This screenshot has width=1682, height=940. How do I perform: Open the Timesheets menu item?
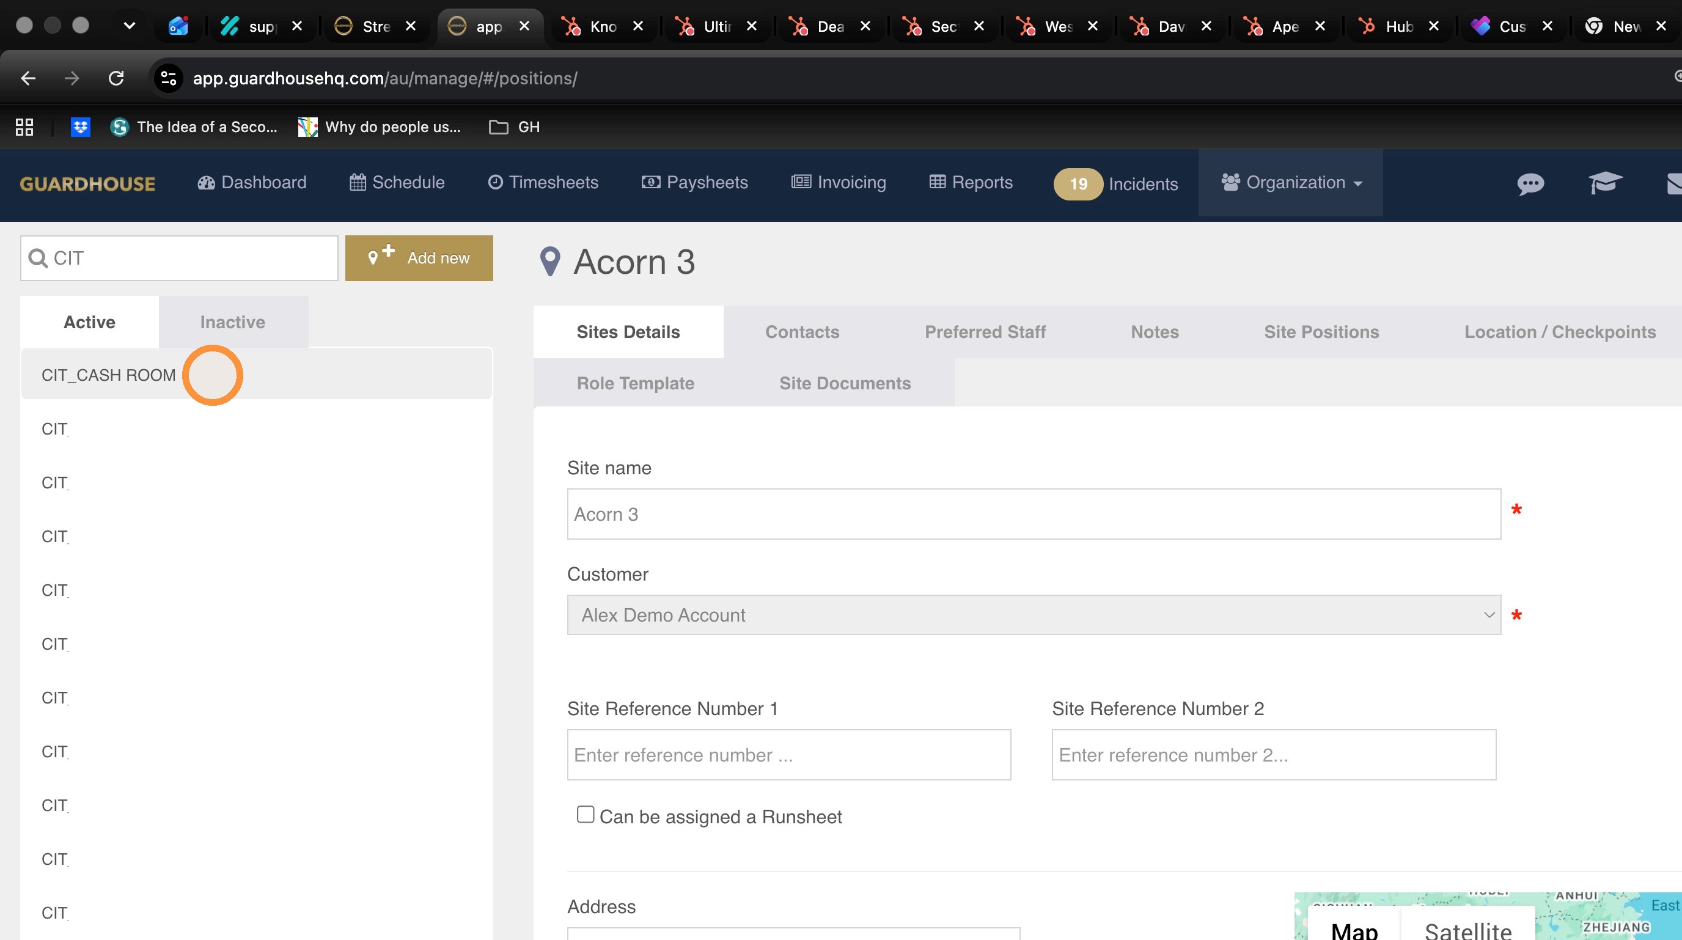point(543,182)
